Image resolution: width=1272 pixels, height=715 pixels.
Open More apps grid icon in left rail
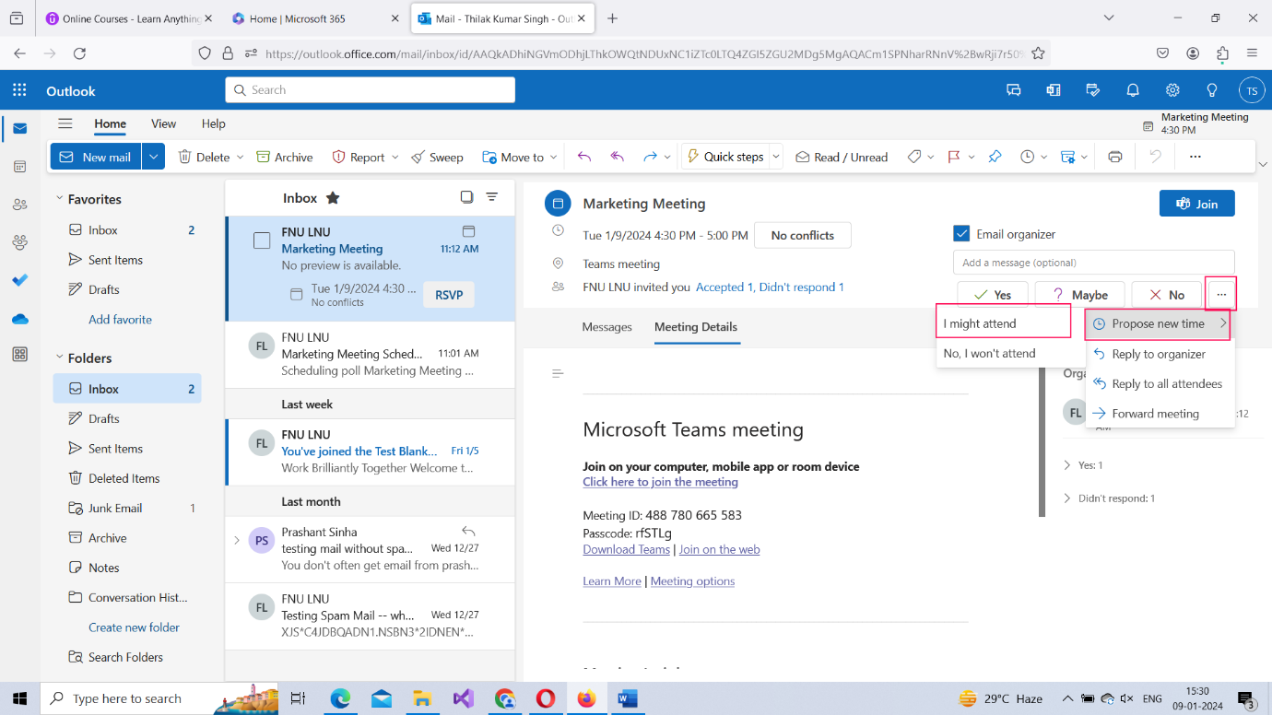point(19,355)
